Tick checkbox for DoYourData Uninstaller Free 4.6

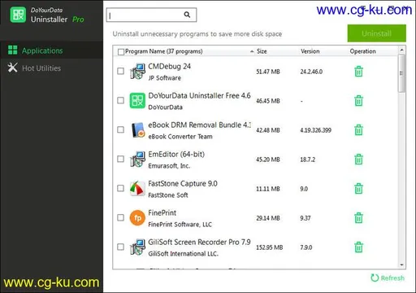tap(120, 100)
